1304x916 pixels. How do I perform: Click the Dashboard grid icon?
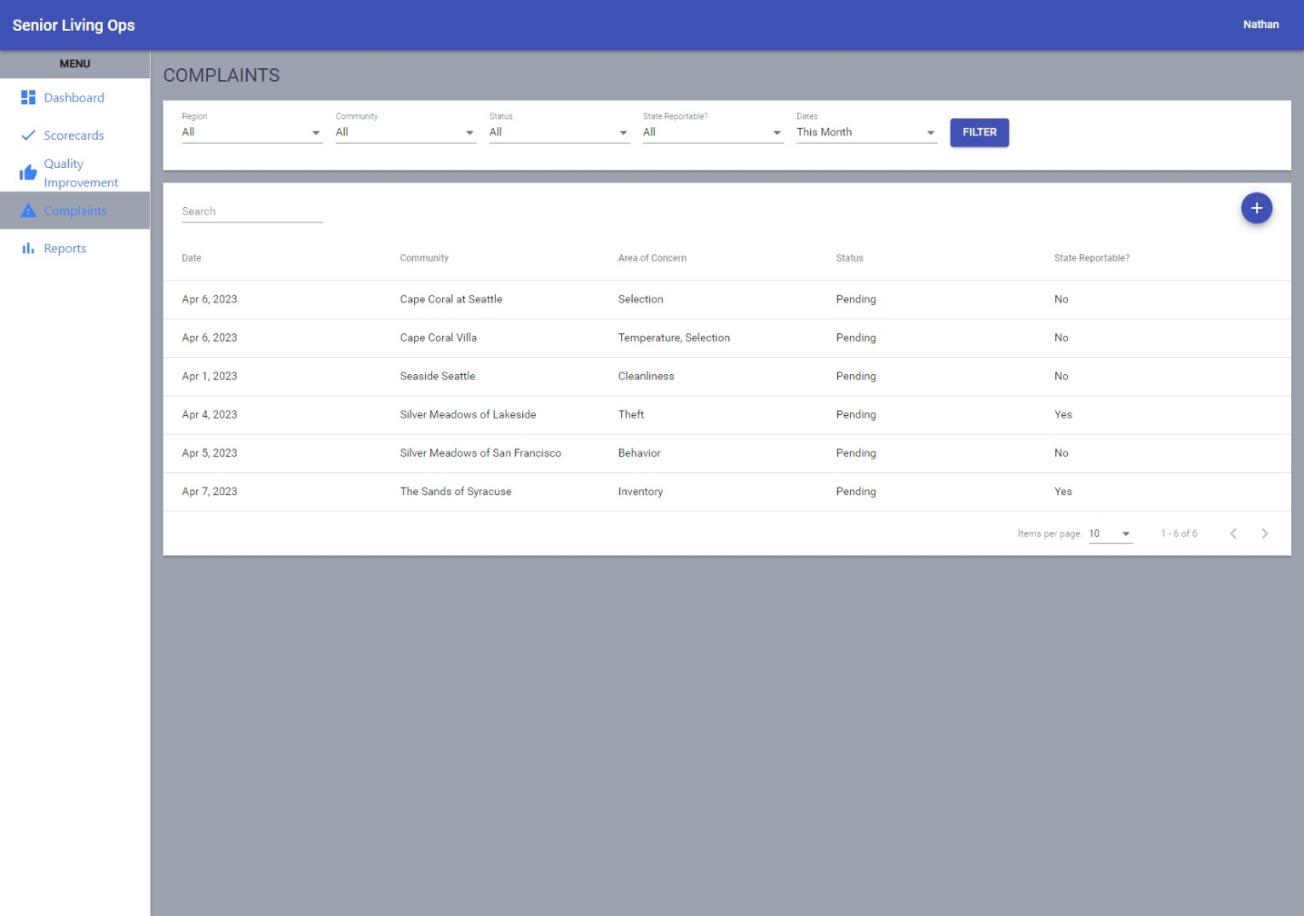click(28, 98)
